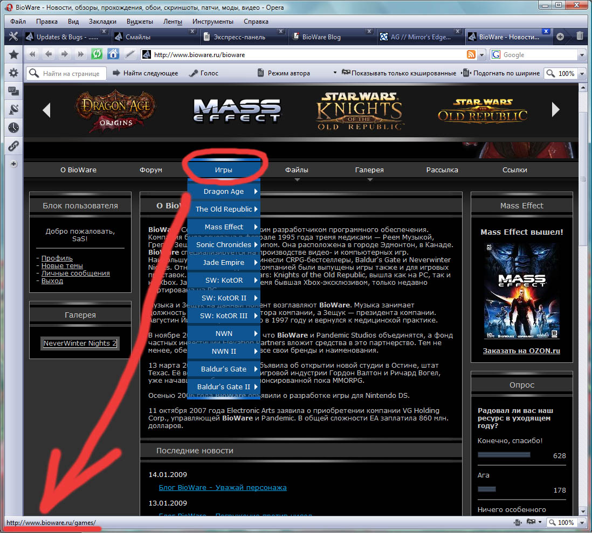Click the rewind navigation button
The image size is (592, 533).
(x=32, y=54)
